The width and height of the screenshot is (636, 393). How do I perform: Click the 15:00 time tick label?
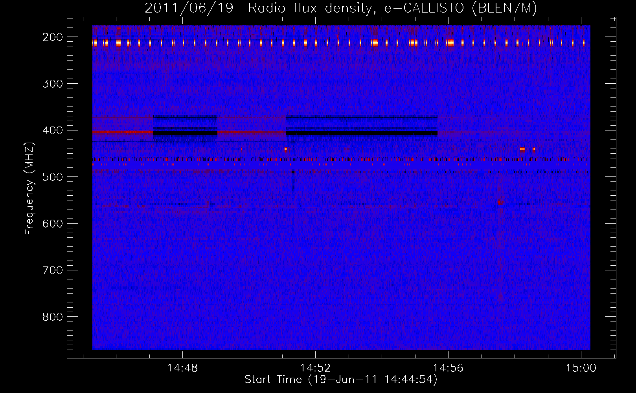[x=581, y=368]
